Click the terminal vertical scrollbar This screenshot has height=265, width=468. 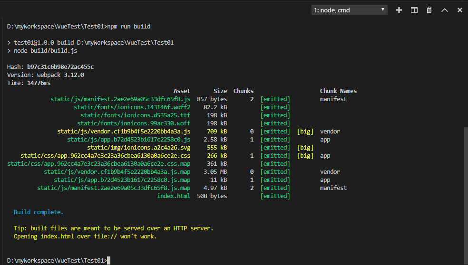466,195
